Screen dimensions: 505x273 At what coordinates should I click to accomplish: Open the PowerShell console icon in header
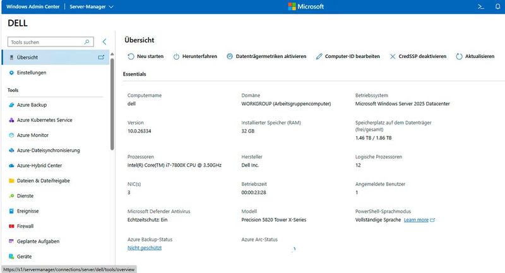tap(481, 6)
